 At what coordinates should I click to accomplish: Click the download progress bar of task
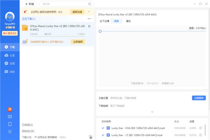[x=57, y=36]
